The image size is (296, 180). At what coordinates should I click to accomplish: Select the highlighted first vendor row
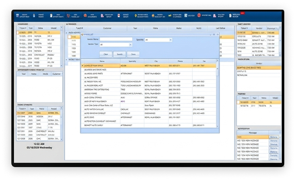[149, 65]
